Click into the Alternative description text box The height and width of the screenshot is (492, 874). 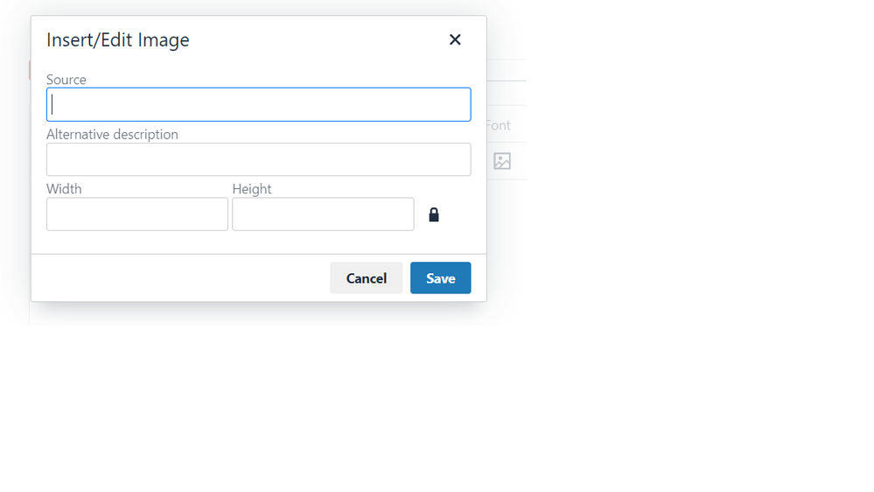[x=259, y=159]
